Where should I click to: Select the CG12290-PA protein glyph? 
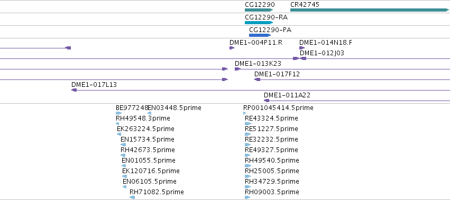[x=260, y=35]
